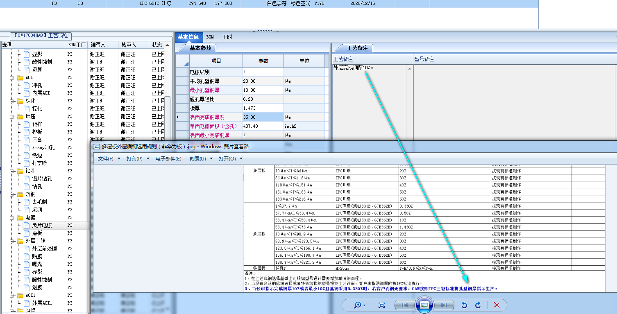Viewport: 617px width, 314px height.
Task: Start slideshow in Photo Viewer
Action: [424, 305]
